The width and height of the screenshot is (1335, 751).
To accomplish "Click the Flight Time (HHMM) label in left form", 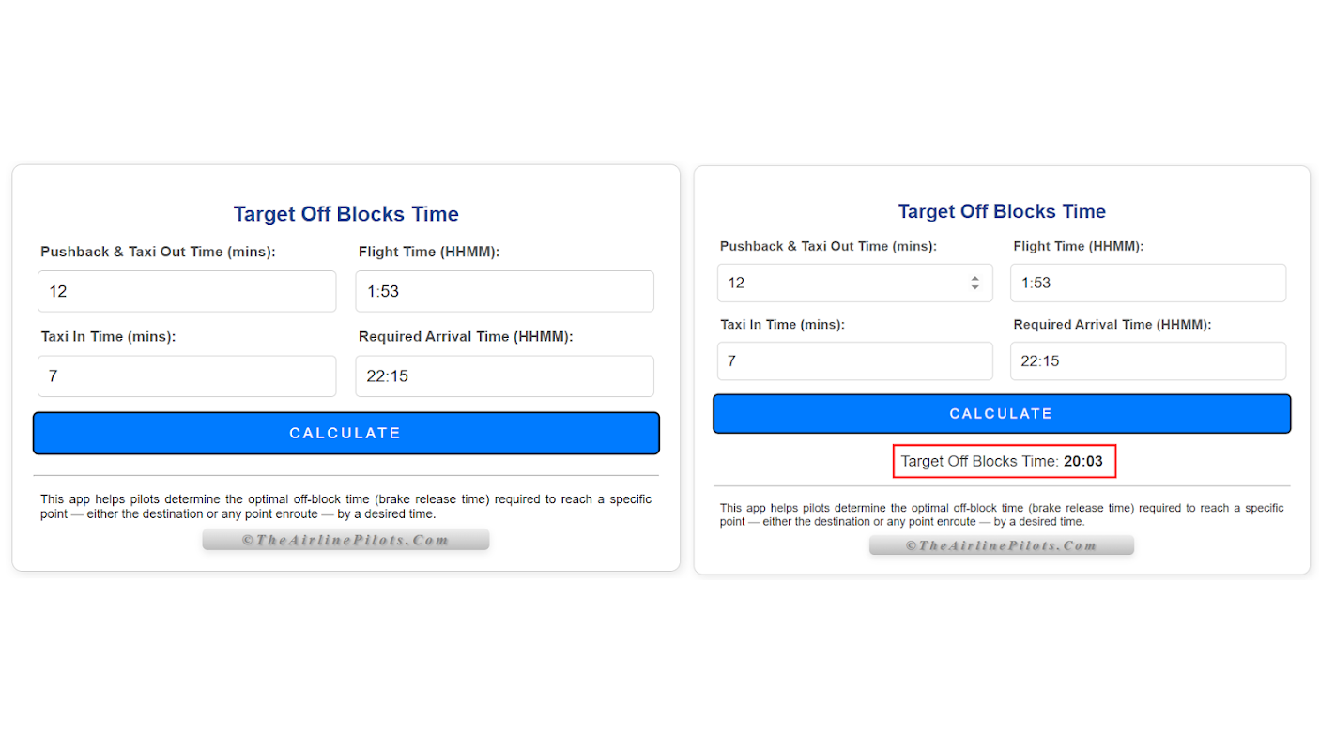I will coord(429,252).
